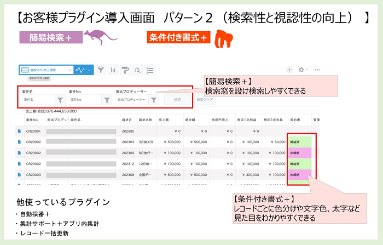Click the funnel icon beside the 案件No field
Viewport: 383px width, 245px height.
pos(107,100)
